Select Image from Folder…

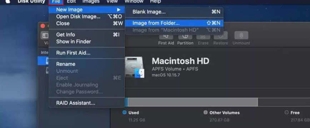174,23
